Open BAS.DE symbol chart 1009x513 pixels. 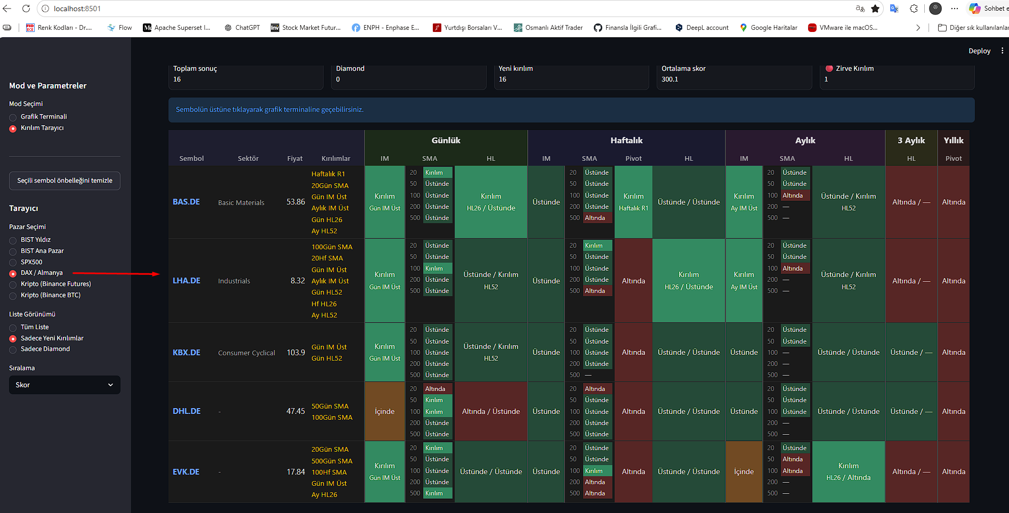186,202
